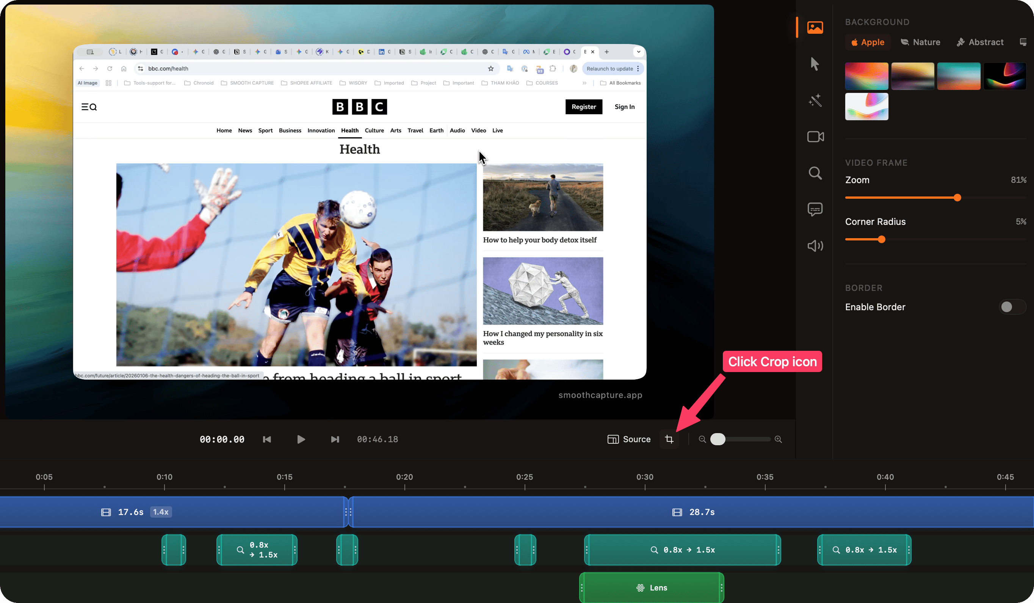The height and width of the screenshot is (603, 1034).
Task: Open the magic wand effects panel
Action: (815, 100)
